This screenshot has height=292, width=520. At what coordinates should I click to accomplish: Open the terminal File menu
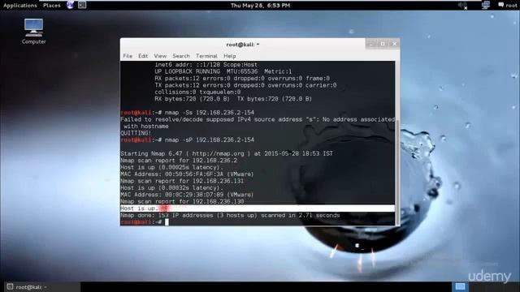coord(128,56)
